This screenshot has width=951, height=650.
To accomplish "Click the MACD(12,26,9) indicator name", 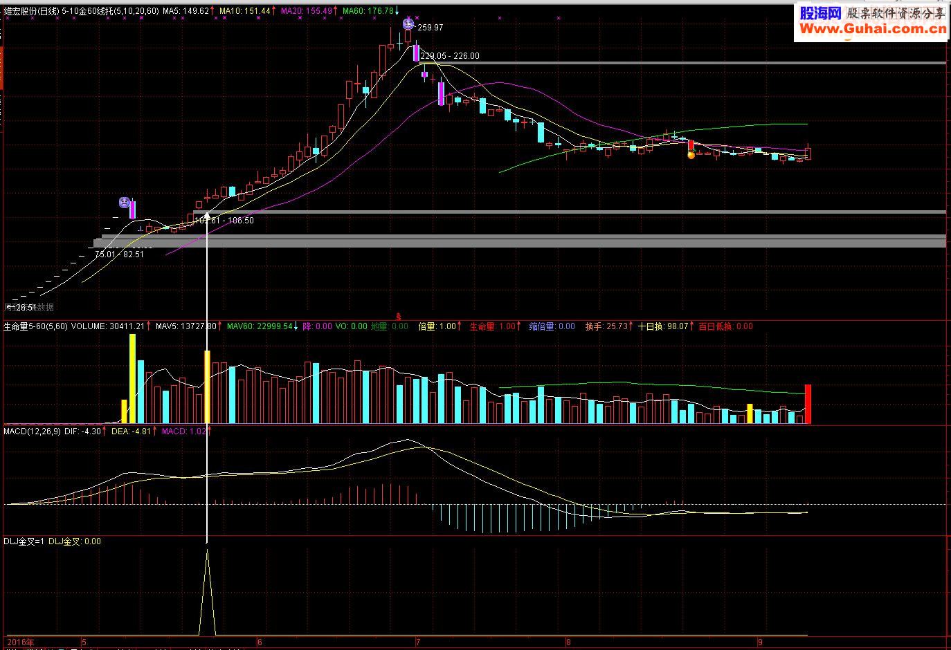I will click(x=32, y=431).
